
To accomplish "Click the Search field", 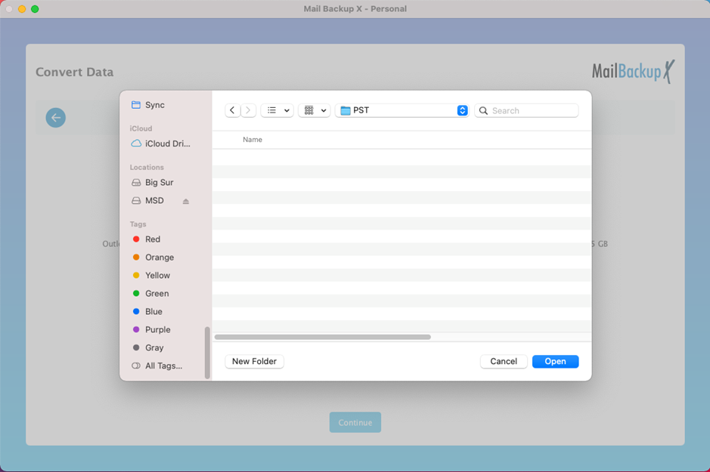I will 526,110.
